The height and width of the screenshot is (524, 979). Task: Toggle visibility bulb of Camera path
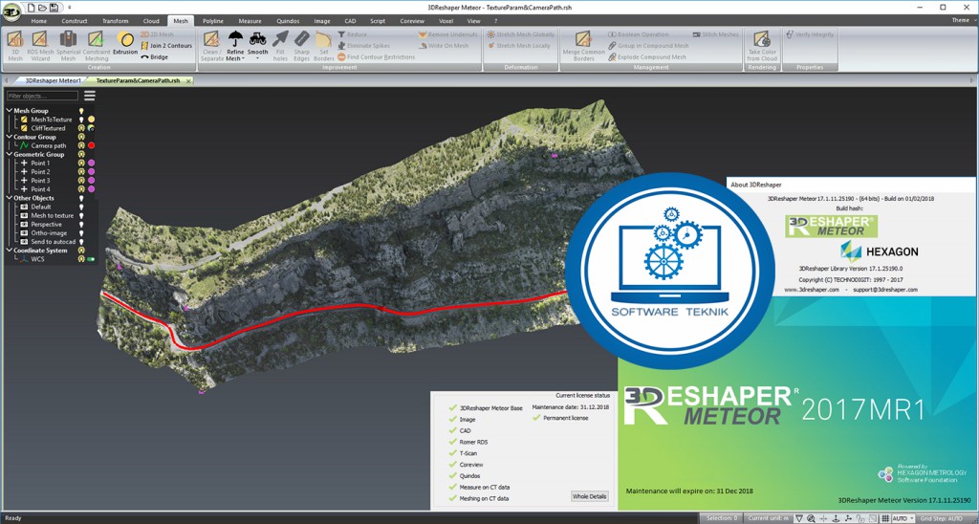tap(81, 145)
